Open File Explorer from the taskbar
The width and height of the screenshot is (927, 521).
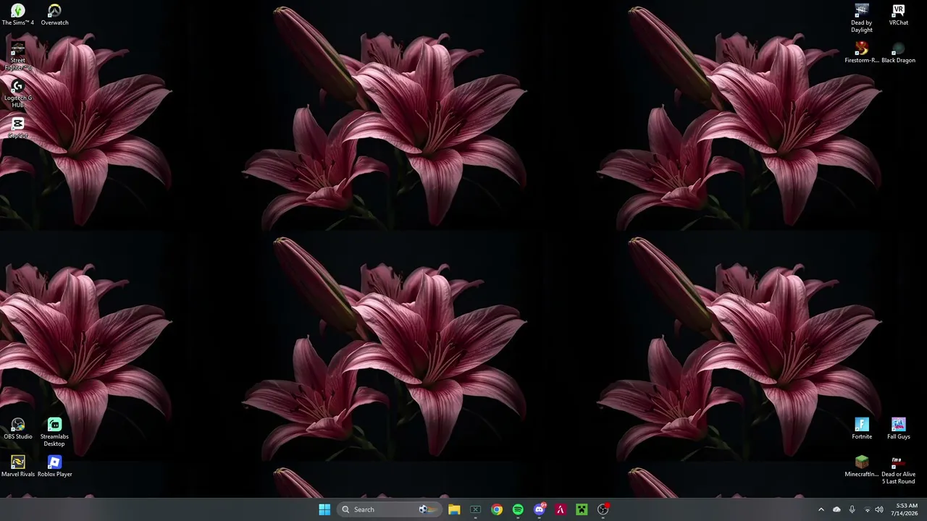pos(454,509)
